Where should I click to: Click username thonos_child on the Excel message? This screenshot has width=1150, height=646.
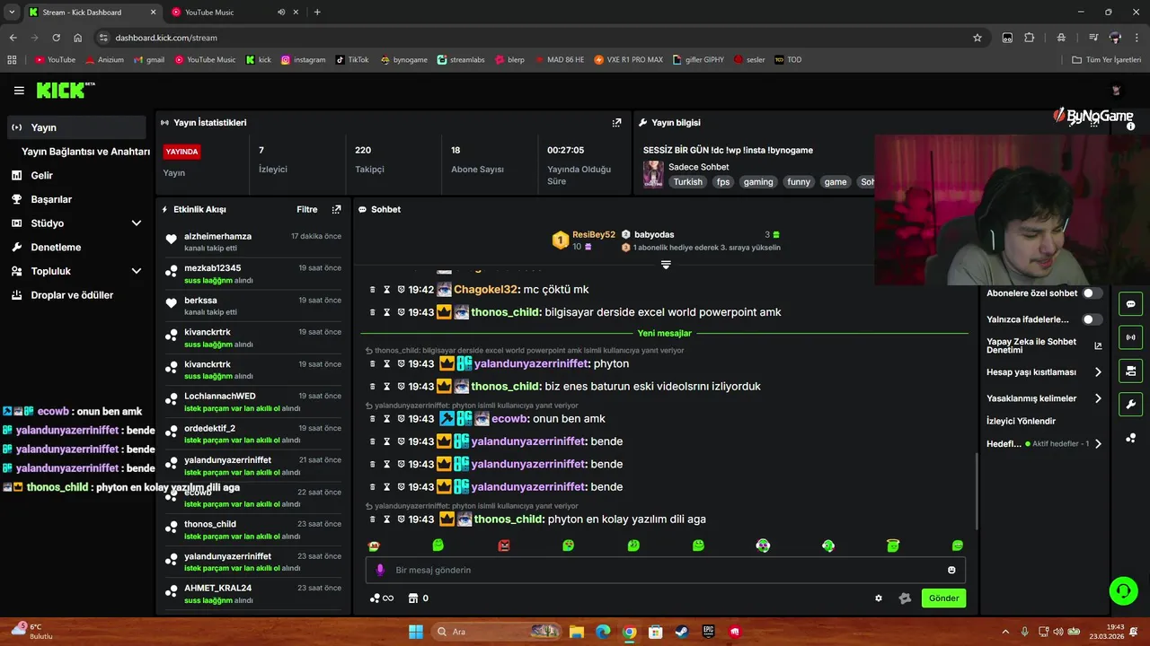pyautogui.click(x=506, y=312)
